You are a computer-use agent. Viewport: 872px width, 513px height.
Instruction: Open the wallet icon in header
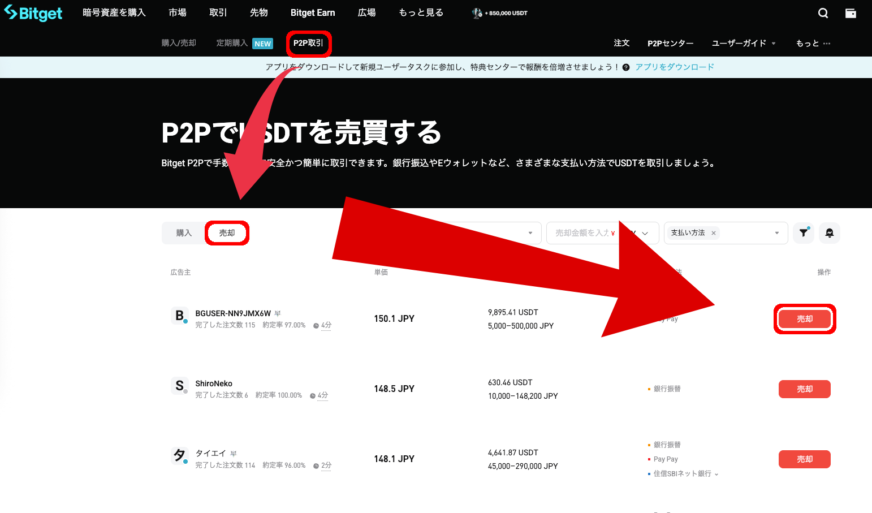(850, 13)
